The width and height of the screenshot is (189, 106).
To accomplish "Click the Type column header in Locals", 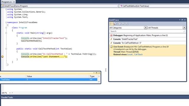I will click(x=93, y=77).
